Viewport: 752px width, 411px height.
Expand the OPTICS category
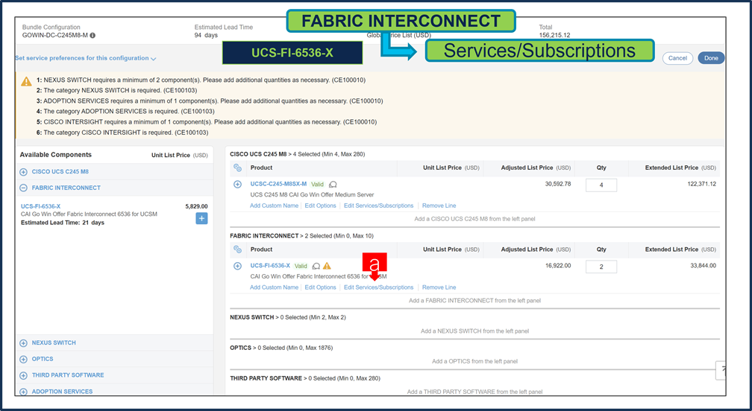(x=24, y=360)
